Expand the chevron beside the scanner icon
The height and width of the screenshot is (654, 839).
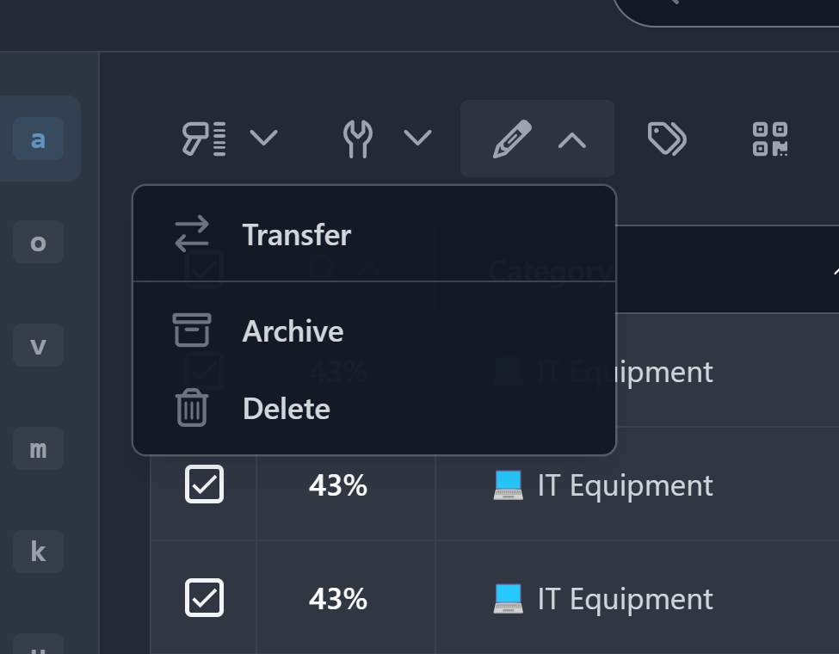tap(263, 139)
